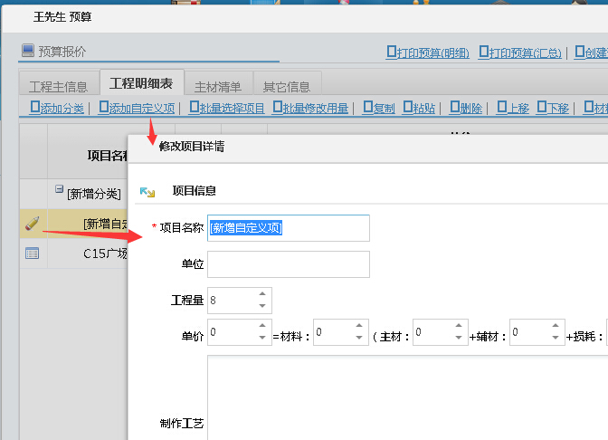Click the 项目信息 section icon
The height and width of the screenshot is (440, 608).
tap(147, 192)
